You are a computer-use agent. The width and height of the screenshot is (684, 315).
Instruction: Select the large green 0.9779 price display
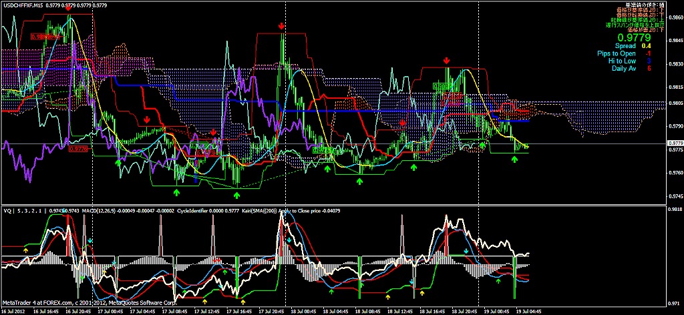633,37
